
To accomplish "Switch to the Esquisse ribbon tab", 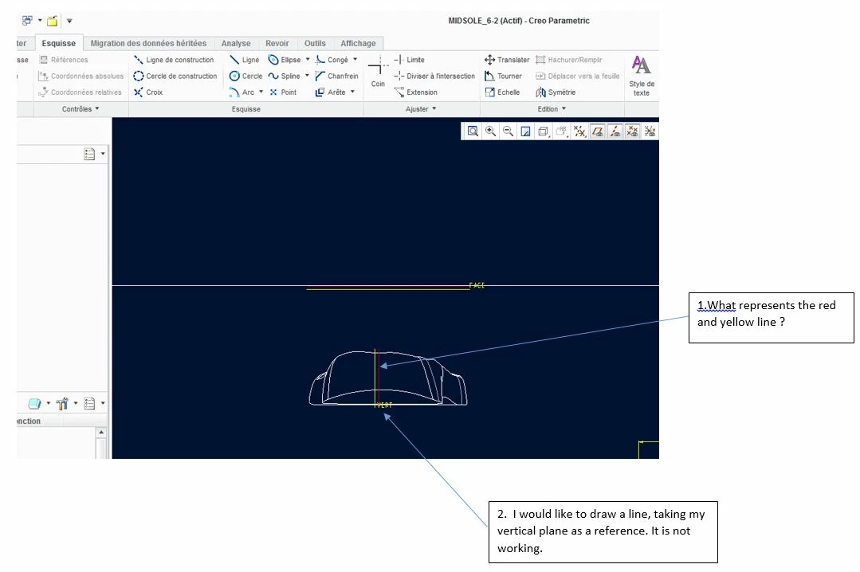I will (59, 43).
